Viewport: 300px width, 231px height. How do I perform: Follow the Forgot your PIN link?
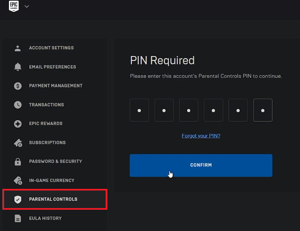201,136
